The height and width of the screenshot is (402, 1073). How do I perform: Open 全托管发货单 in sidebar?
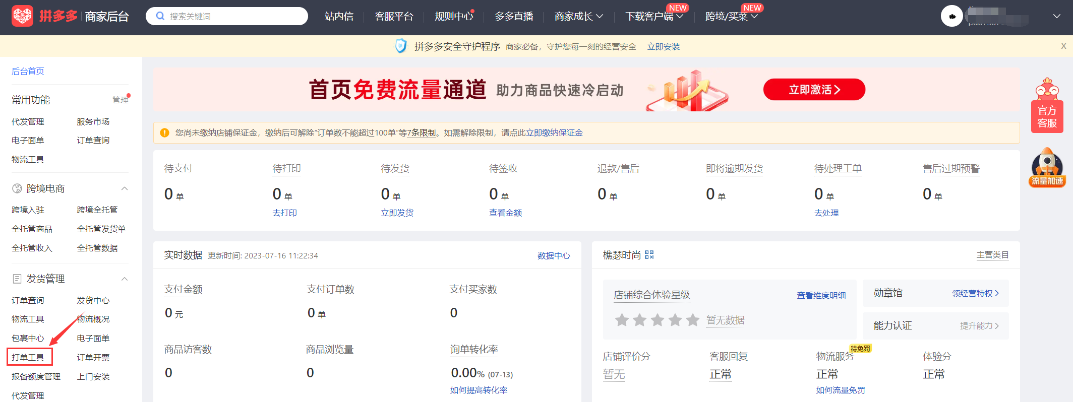101,229
